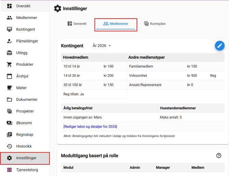Viewport: 229px width, 176px height.
Task: Click the blue pencil edit button
Action: pyautogui.click(x=219, y=46)
